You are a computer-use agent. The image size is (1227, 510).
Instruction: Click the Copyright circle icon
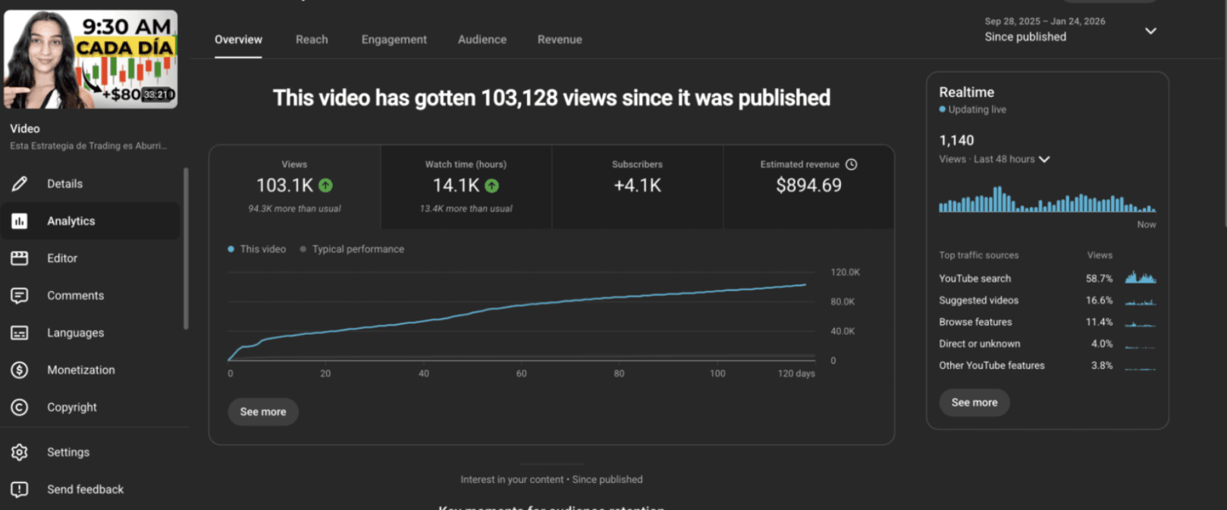(x=20, y=407)
